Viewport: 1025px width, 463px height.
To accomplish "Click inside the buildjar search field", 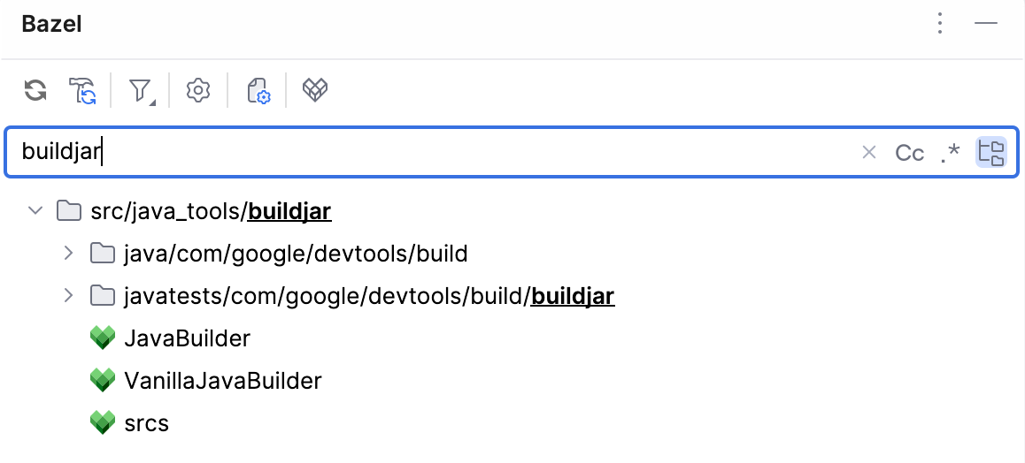I will point(443,153).
